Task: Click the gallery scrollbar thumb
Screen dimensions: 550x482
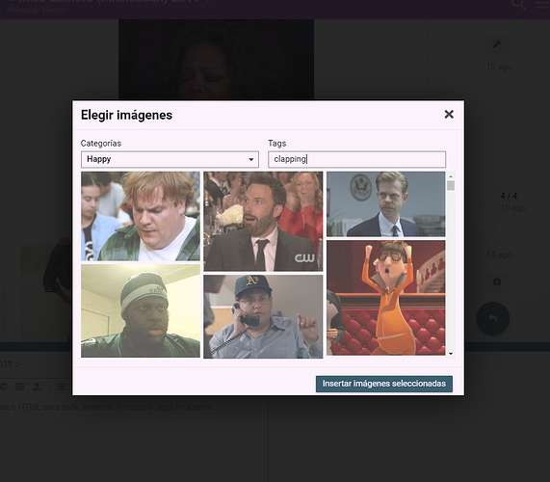Action: click(x=451, y=185)
